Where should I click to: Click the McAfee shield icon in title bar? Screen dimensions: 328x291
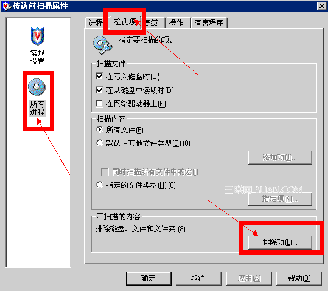[6, 6]
